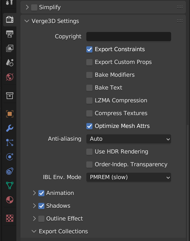Click the Export Collections label
Image resolution: width=190 pixels, height=241 pixels.
coord(63,231)
